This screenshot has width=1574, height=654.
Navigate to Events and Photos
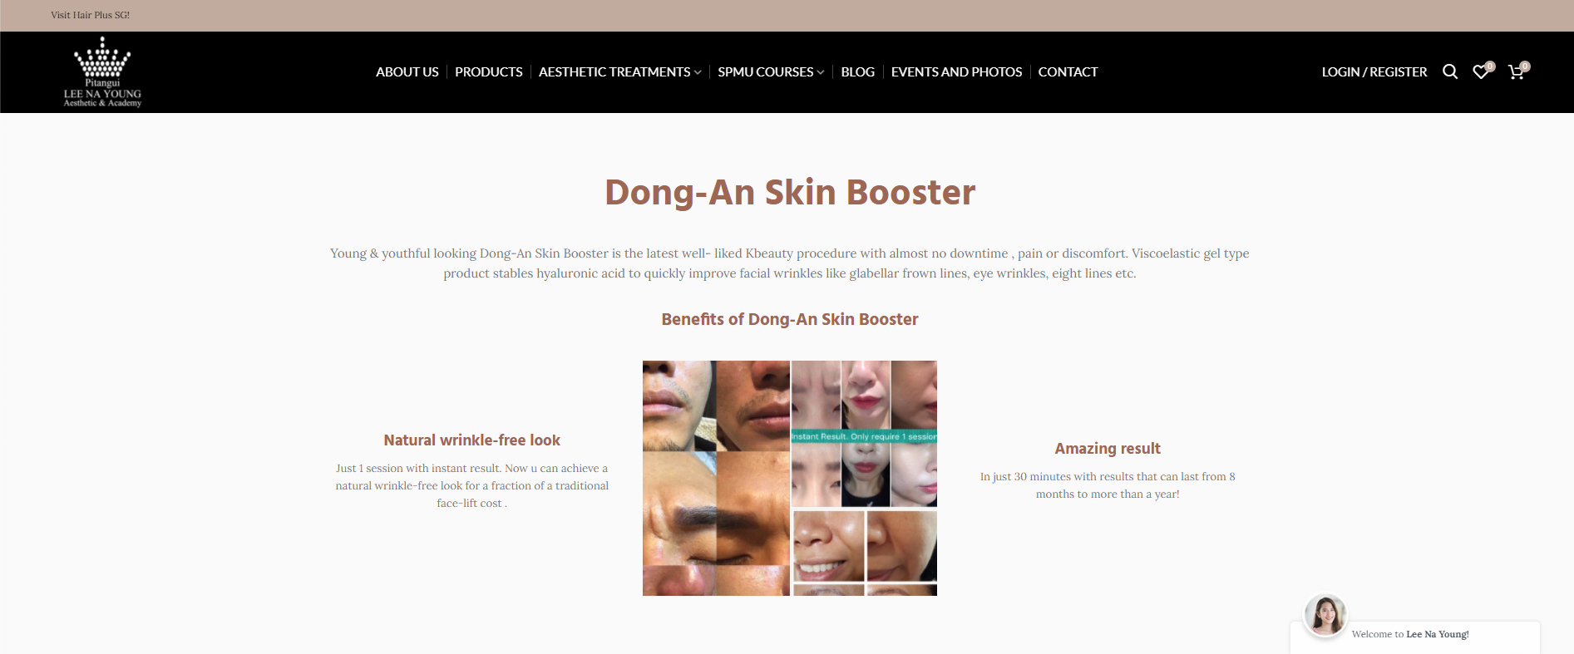(x=956, y=72)
